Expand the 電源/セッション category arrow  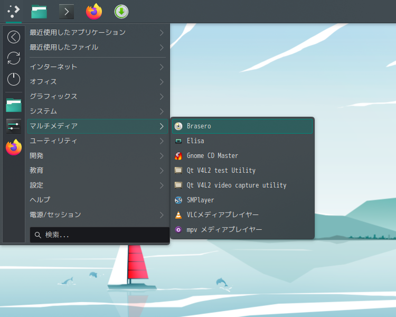(x=162, y=215)
